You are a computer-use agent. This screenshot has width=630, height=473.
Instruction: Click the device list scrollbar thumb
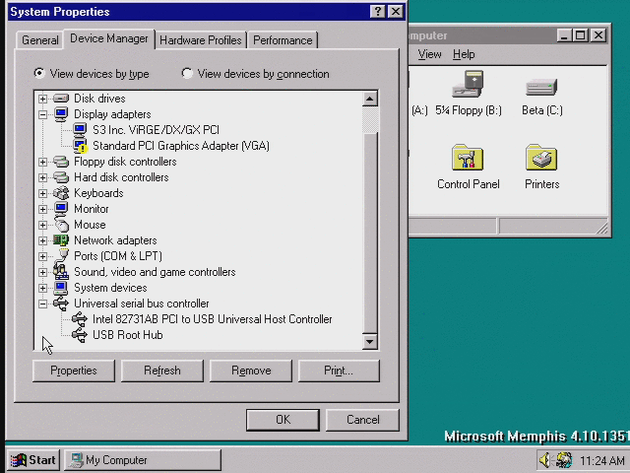point(370,232)
